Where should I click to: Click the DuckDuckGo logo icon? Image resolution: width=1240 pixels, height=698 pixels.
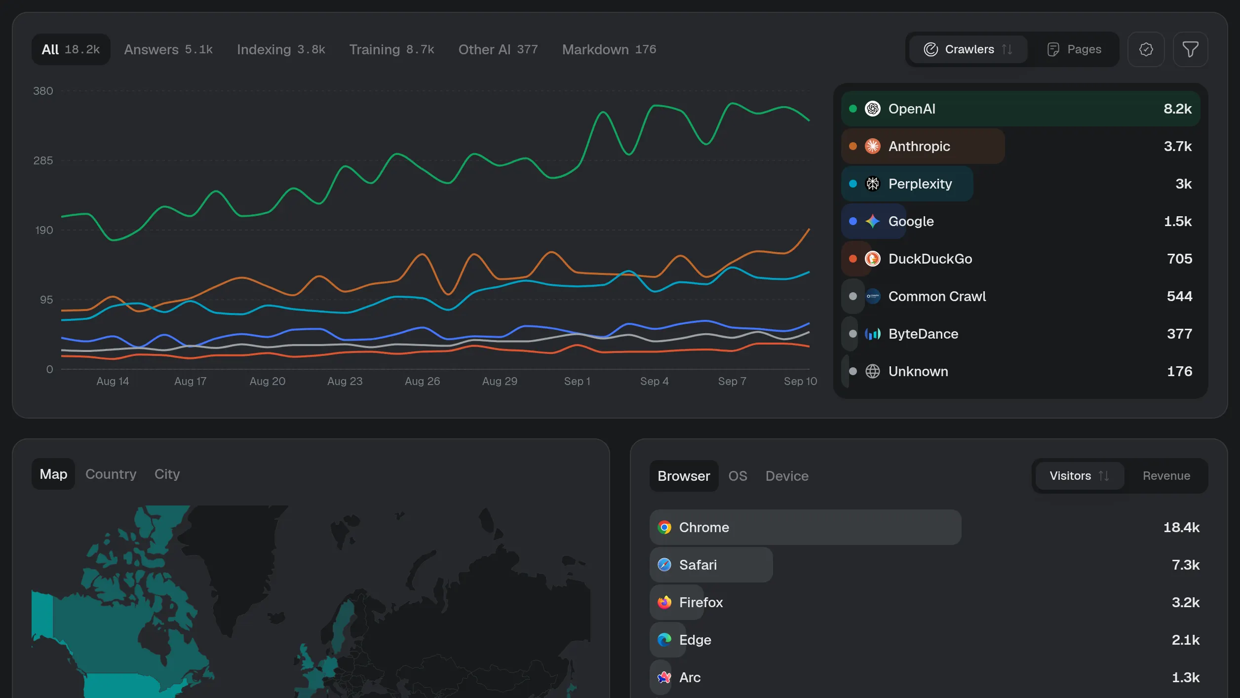pos(872,259)
